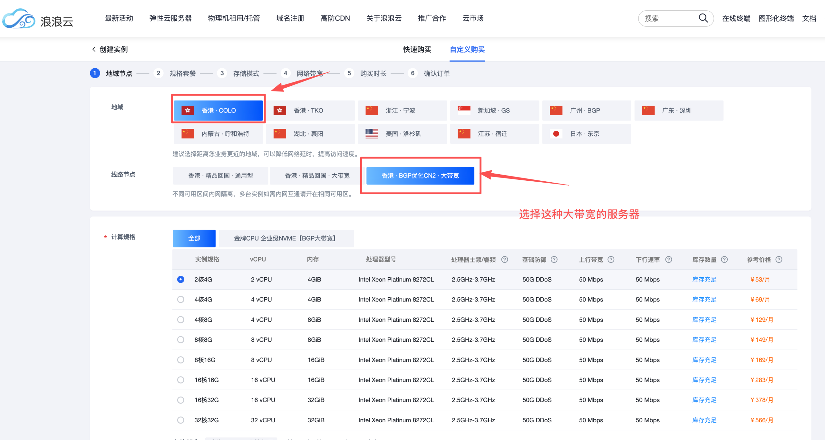Viewport: 825px width, 440px height.
Task: Select line 香港 · BGP优化CN2 · 大带宽
Action: pos(420,176)
